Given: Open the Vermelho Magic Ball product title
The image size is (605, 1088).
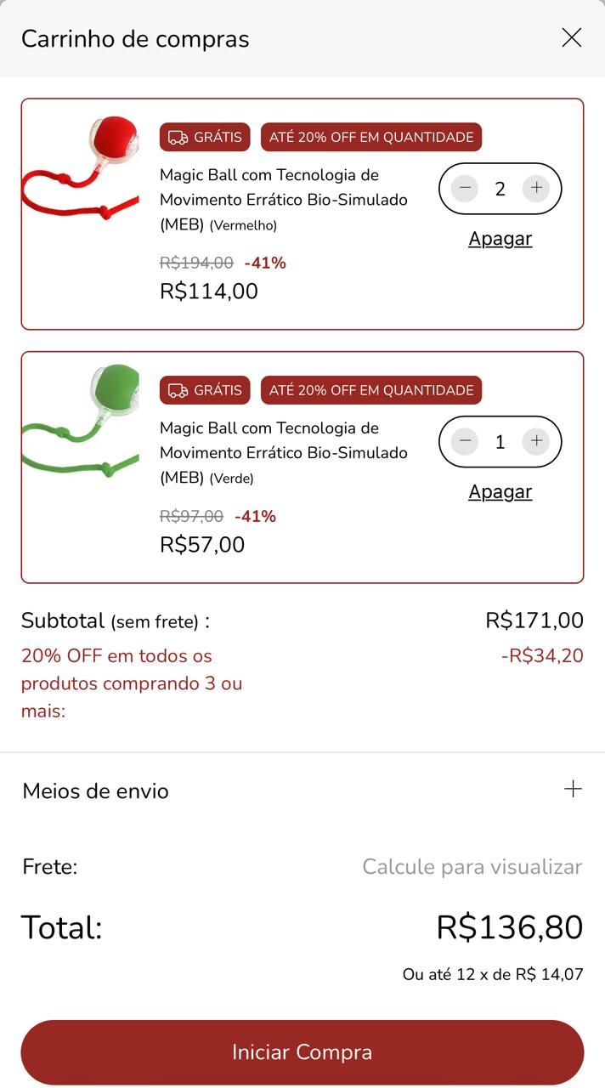Looking at the screenshot, I should 284,200.
